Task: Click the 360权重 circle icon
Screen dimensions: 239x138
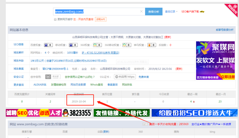Action: click(95, 45)
